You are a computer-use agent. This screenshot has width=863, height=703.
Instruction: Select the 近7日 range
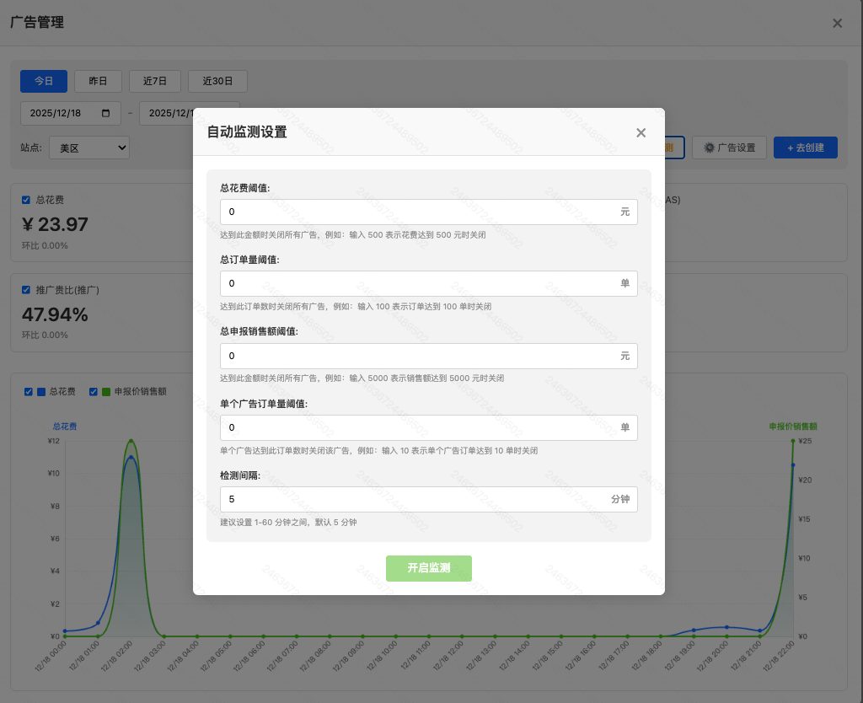155,81
